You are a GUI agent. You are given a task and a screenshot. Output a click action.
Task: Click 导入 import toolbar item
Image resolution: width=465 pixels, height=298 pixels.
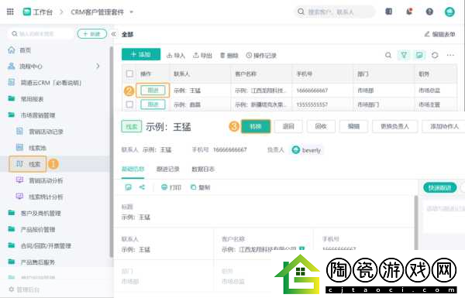pos(176,56)
